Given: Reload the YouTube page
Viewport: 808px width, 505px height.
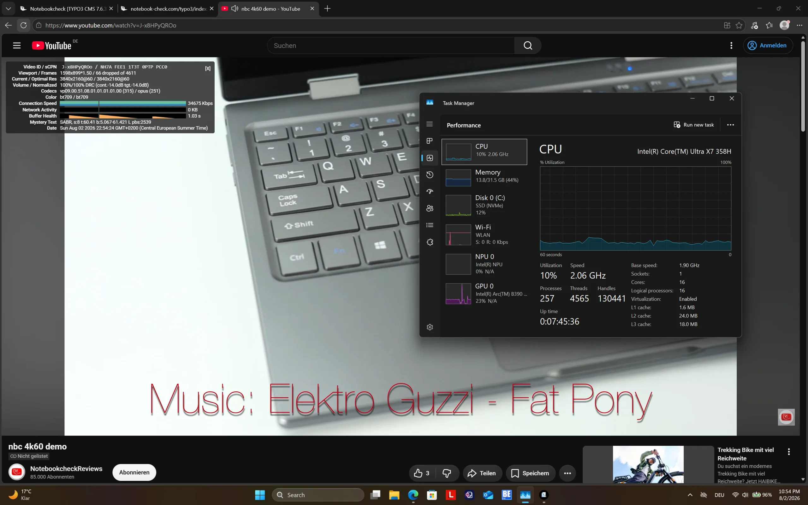Looking at the screenshot, I should 23,25.
